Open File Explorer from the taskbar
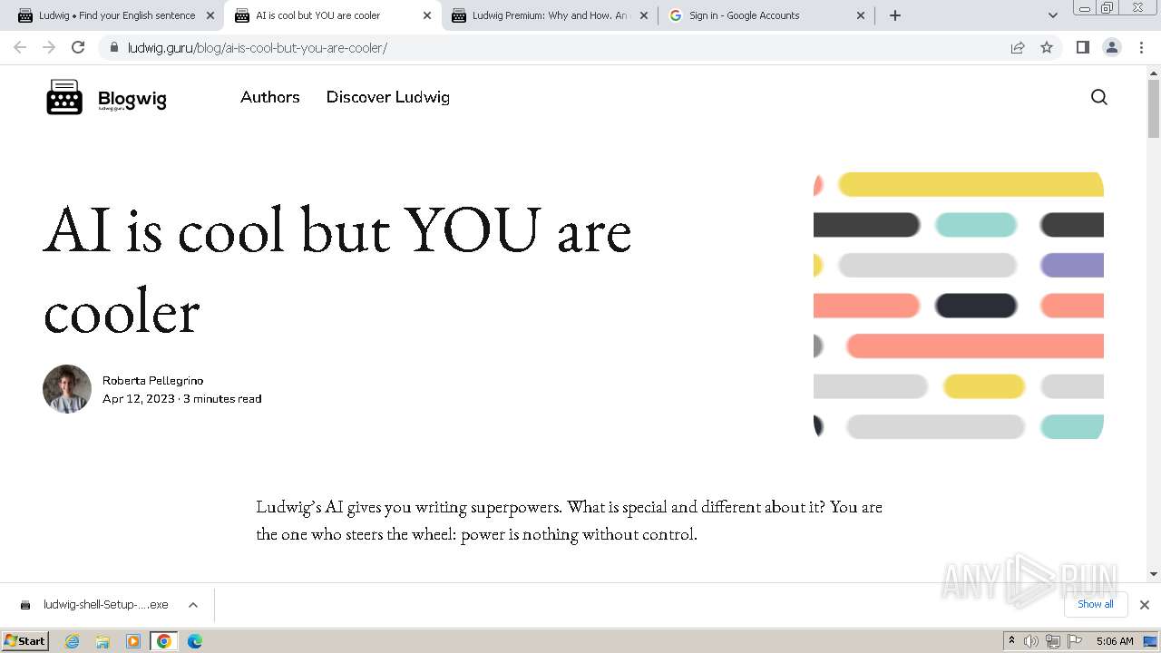Screen dimensions: 1161x653 click(x=102, y=641)
